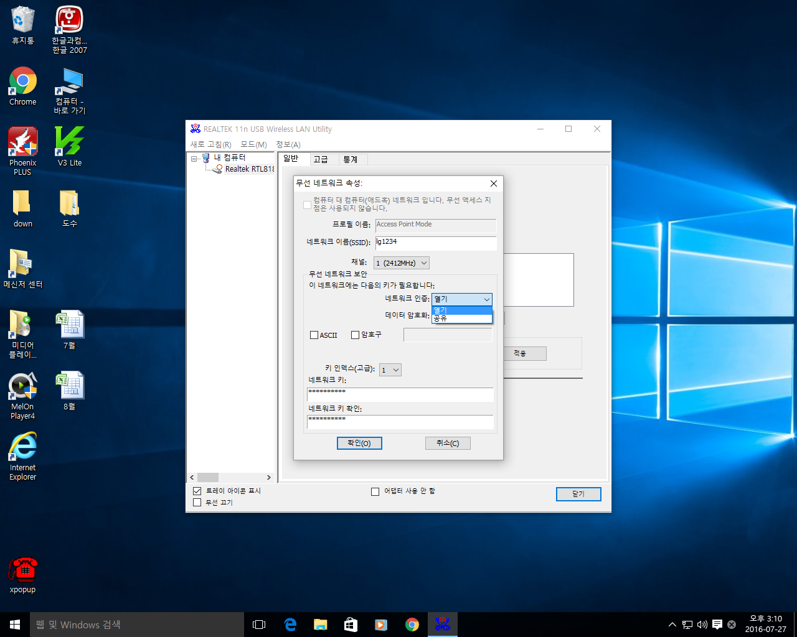
Task: Open the 모드(M) menu
Action: coord(254,144)
